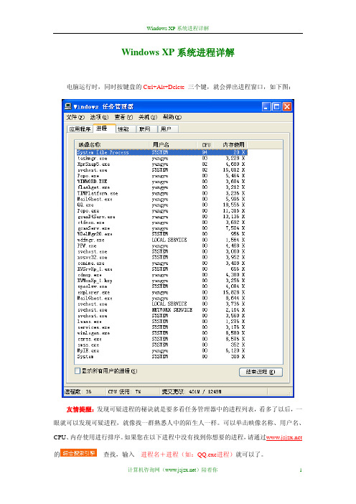Screen dimensions: 356x504
Task: Click the red Ctrl+Alt+Delete text
Action: (x=164, y=87)
